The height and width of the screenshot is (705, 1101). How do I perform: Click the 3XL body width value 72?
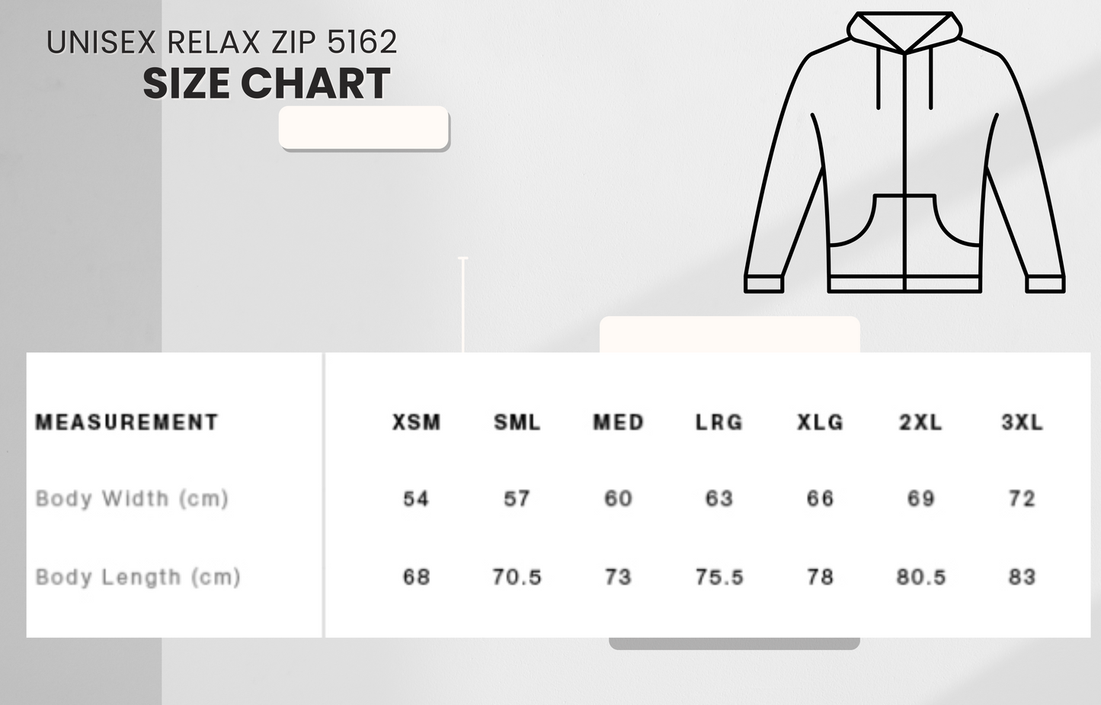tap(1022, 498)
